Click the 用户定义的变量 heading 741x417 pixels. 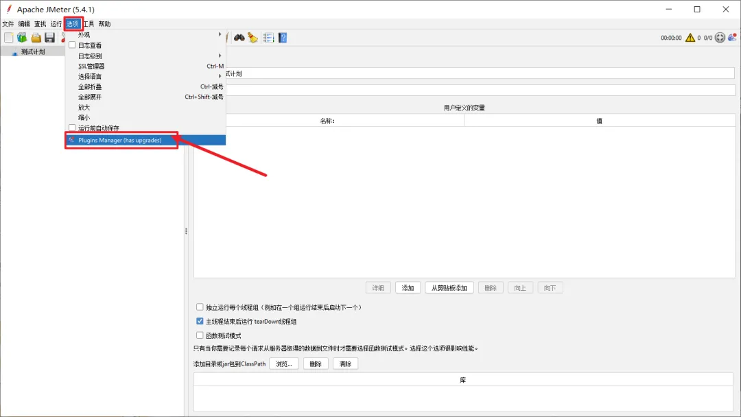coord(464,108)
